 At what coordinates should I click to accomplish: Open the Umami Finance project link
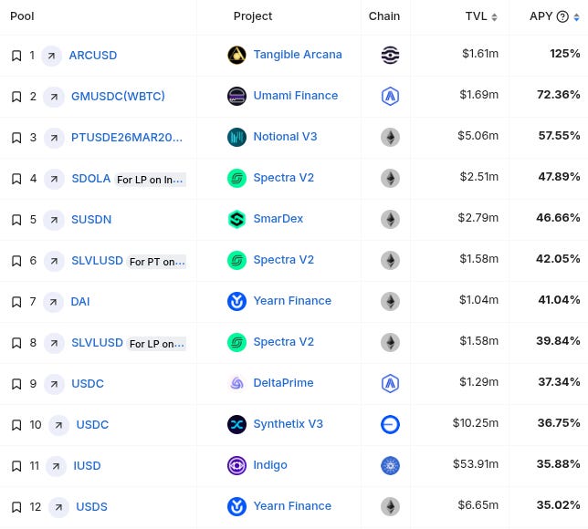[x=296, y=96]
